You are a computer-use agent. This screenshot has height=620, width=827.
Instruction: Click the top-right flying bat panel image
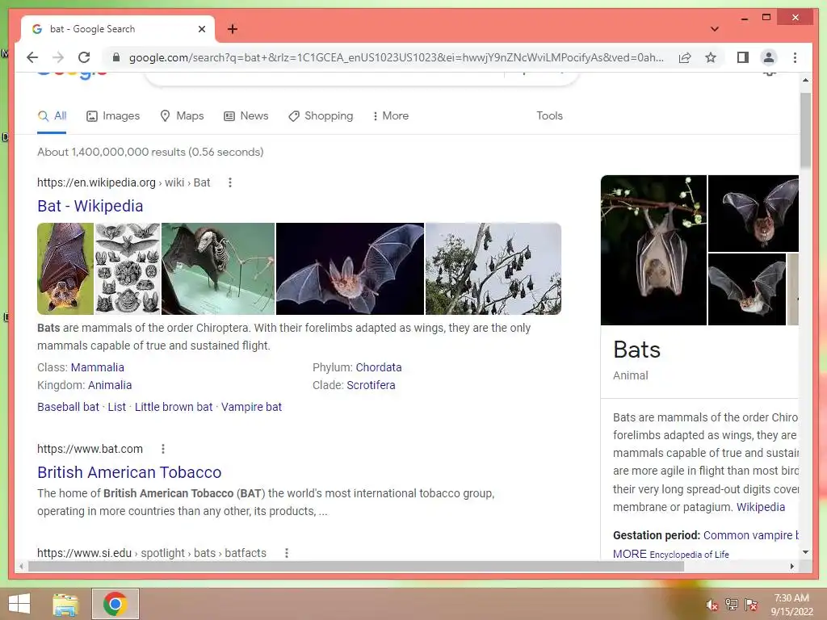754,213
